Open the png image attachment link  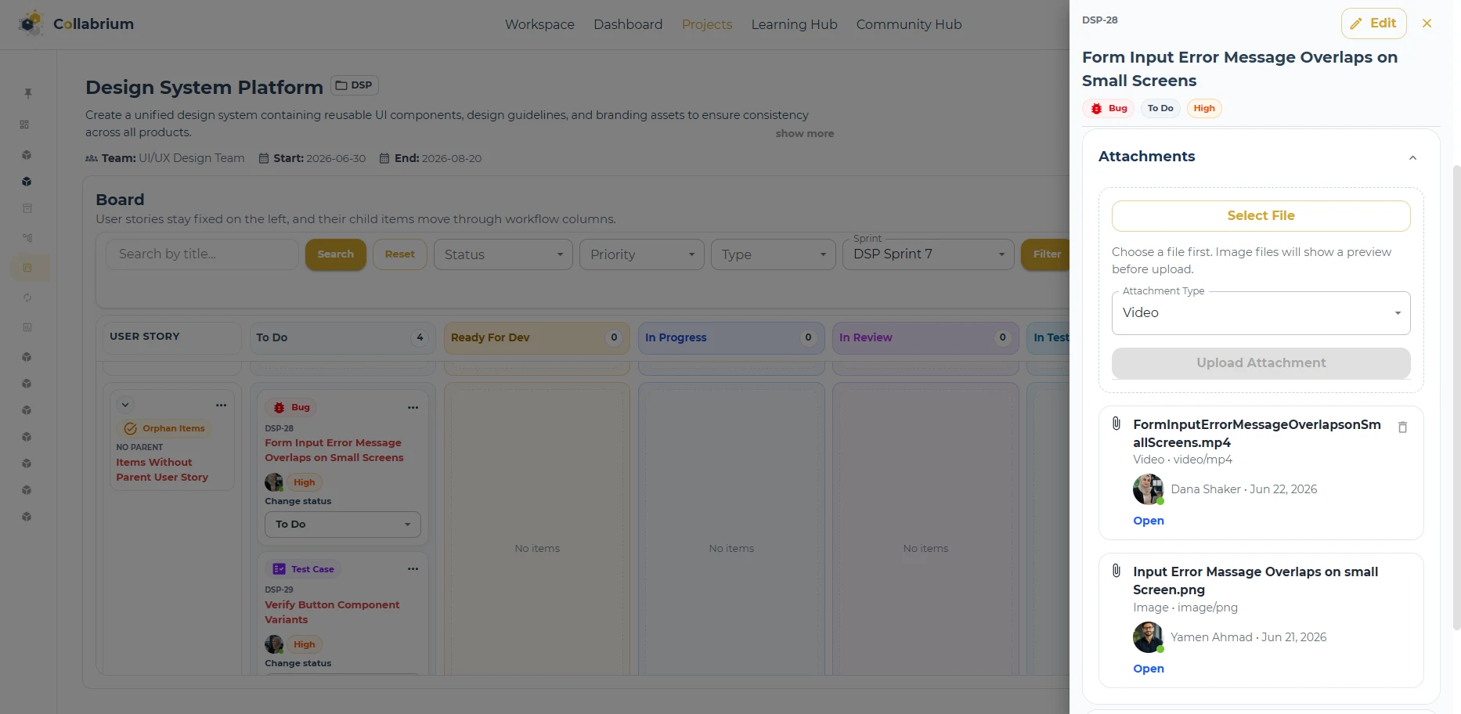click(1149, 669)
